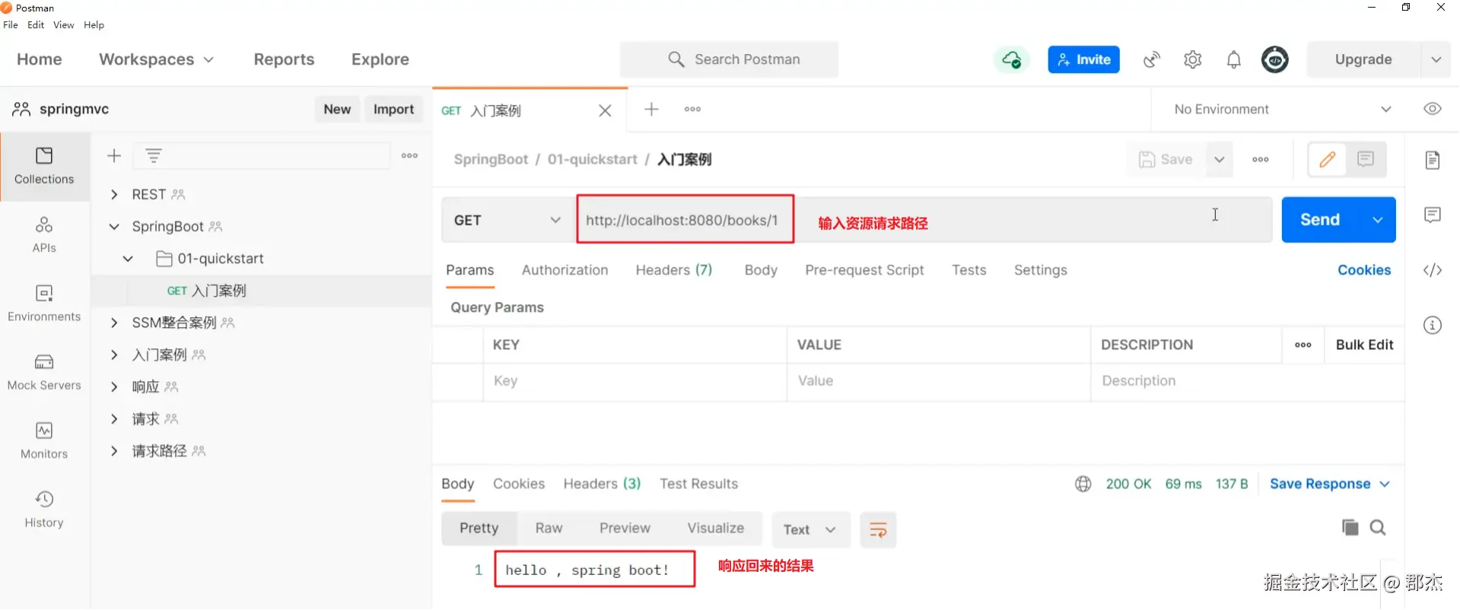Click the Import button
Image resolution: width=1460 pixels, height=610 pixels.
(393, 110)
